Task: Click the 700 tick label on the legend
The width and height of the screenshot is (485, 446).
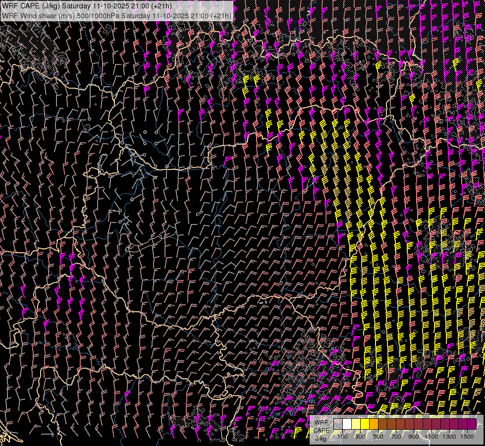Action: (396, 437)
